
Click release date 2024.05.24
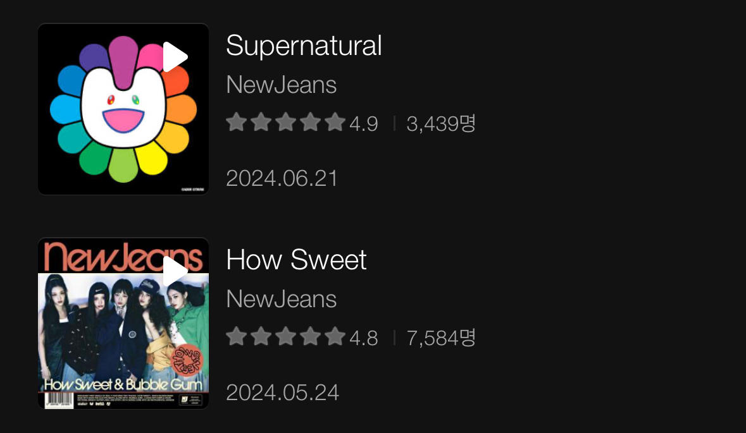point(282,393)
